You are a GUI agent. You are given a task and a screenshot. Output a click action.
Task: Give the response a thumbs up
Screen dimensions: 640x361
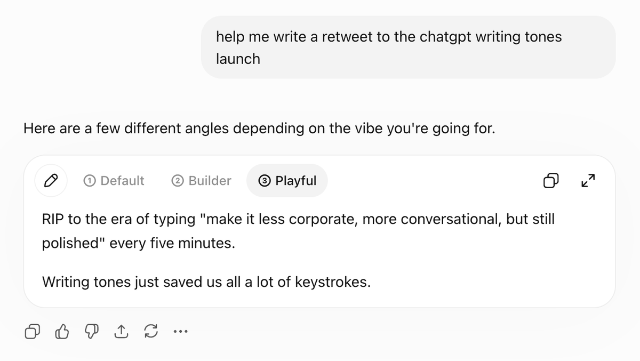[62, 332]
